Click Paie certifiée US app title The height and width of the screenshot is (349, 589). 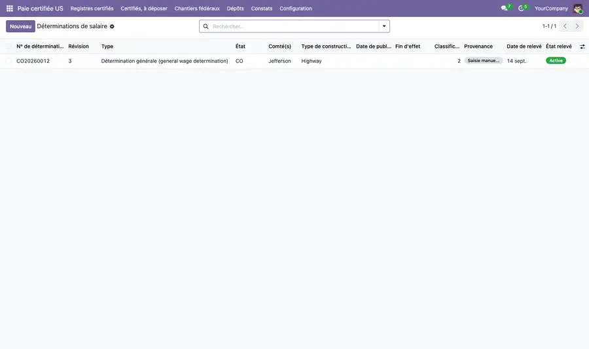pos(40,8)
